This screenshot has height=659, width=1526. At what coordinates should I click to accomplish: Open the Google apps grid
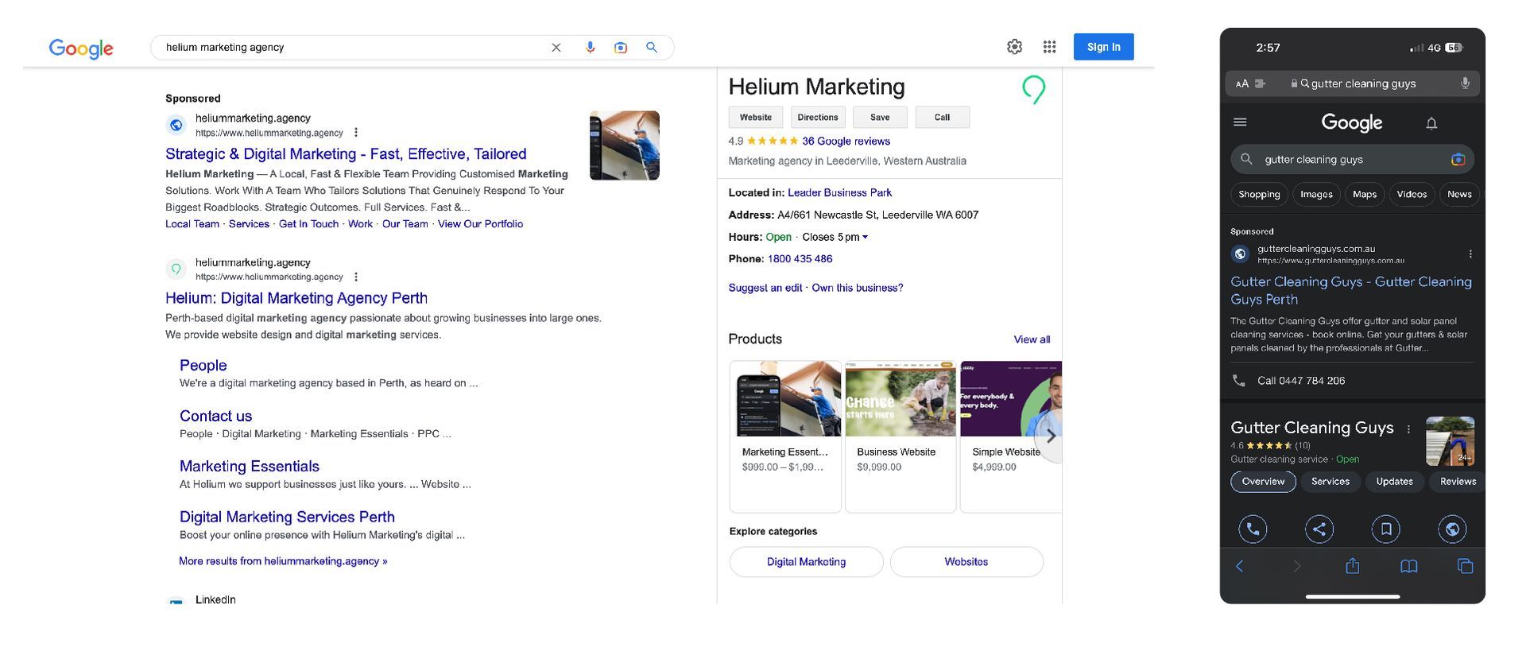[x=1049, y=47]
